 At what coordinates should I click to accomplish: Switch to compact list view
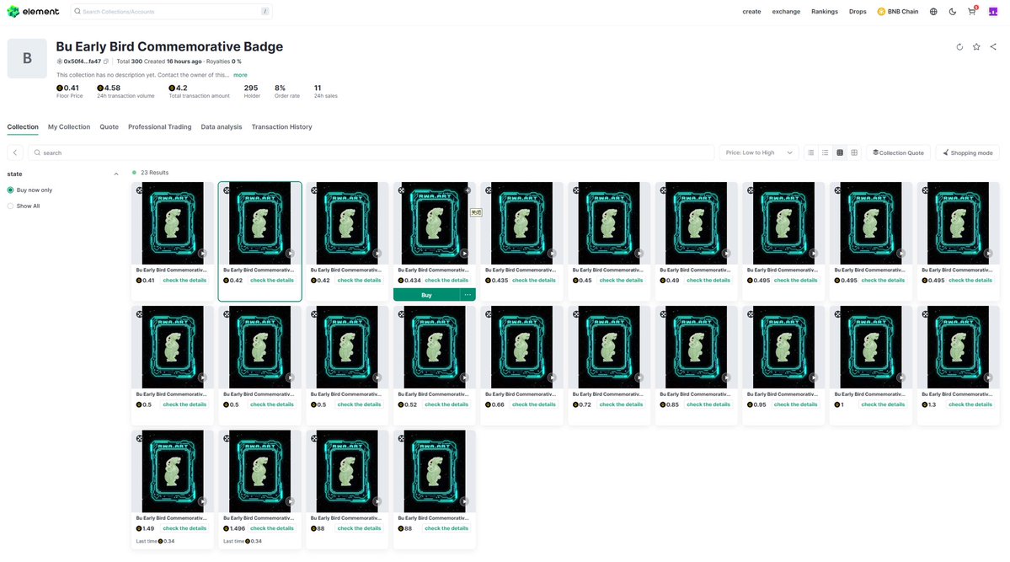click(x=811, y=153)
